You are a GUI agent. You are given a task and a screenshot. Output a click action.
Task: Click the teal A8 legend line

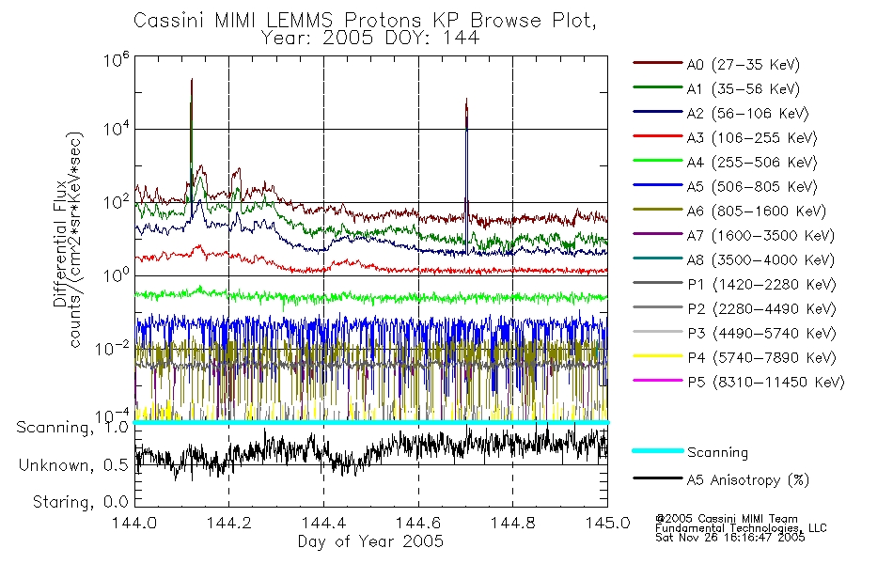[x=657, y=258]
